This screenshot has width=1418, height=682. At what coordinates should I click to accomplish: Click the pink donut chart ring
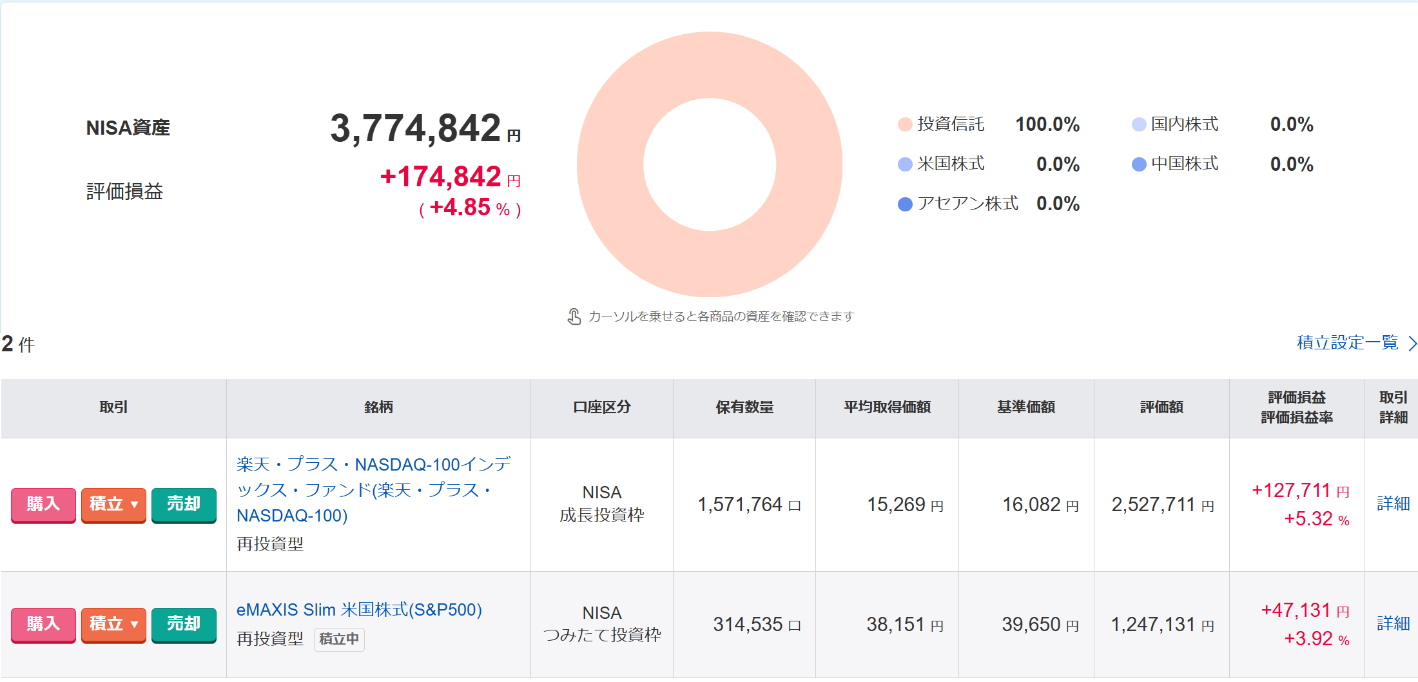[612, 164]
